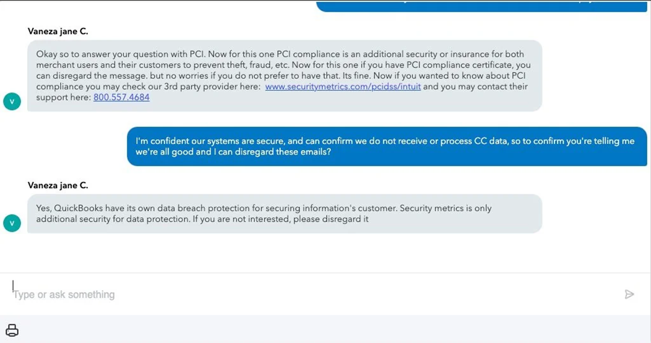Click the blue "I'm confident our systems" message

pos(386,146)
